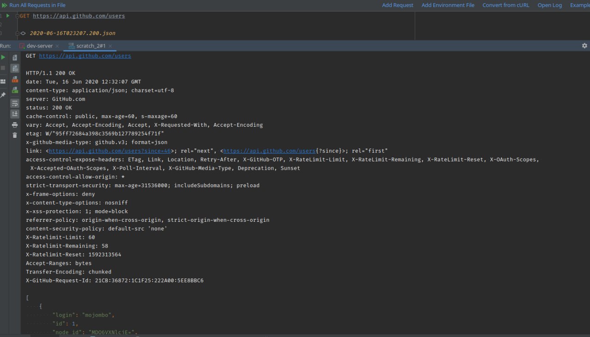590x337 pixels.
Task: Click the cache-control header line
Action: click(101, 116)
